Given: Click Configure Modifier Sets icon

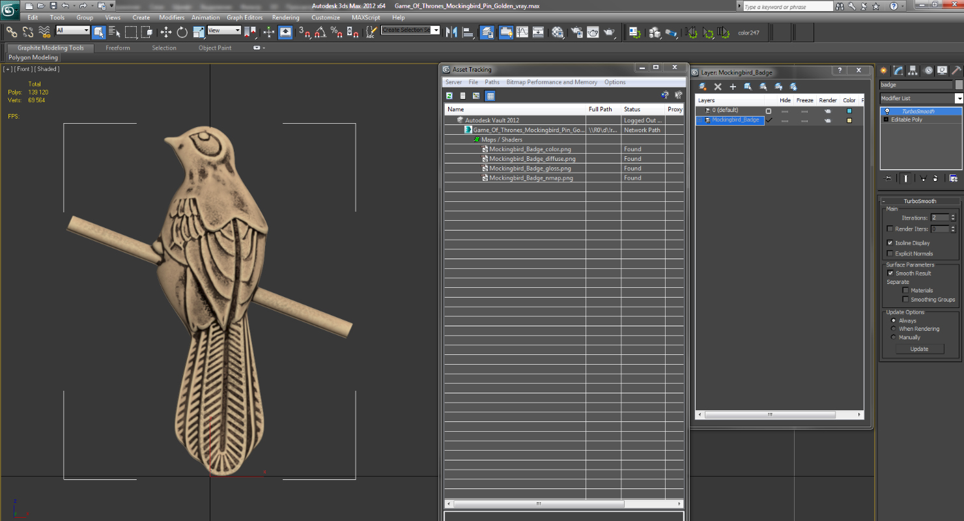Looking at the screenshot, I should 954,178.
